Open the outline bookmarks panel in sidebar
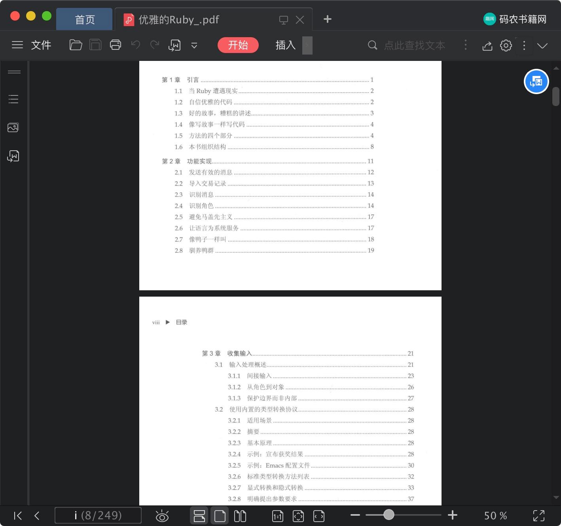 click(13, 99)
